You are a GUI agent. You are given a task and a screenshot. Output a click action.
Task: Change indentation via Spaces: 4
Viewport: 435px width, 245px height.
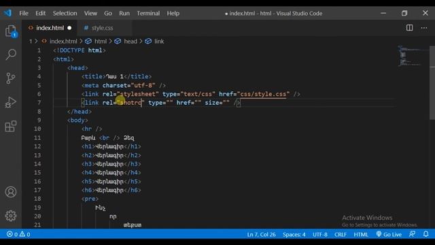pyautogui.click(x=294, y=234)
